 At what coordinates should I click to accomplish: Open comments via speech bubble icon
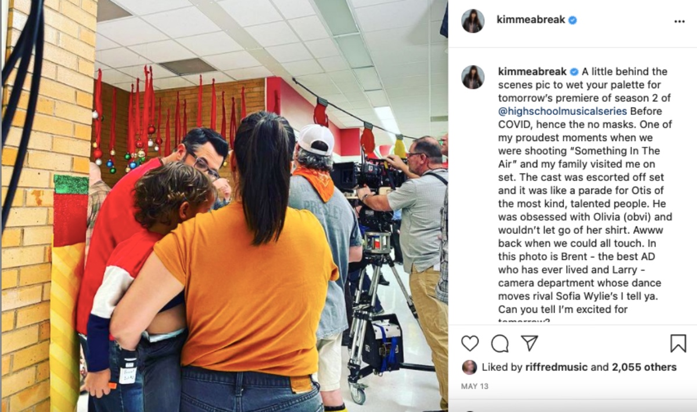[x=500, y=344]
